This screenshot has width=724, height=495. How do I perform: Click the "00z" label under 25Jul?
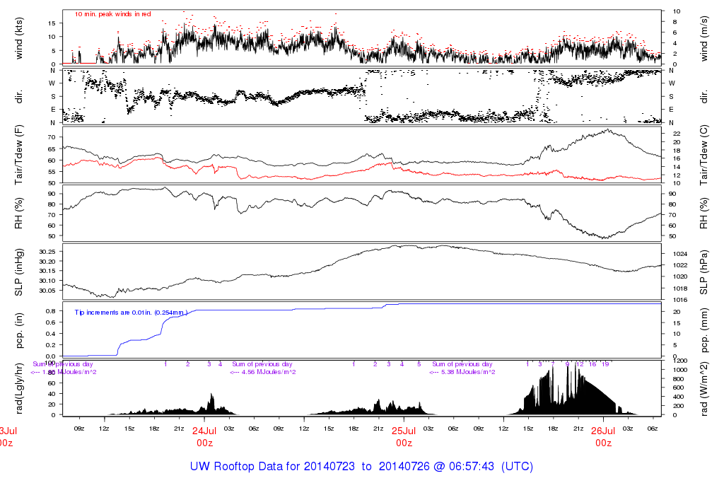(x=404, y=443)
